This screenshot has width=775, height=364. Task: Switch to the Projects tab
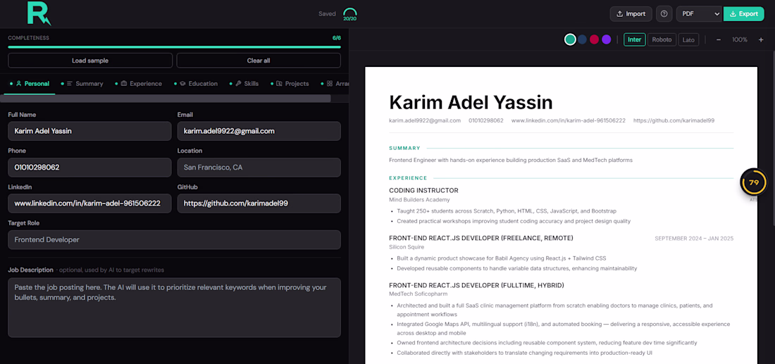[x=288, y=84]
